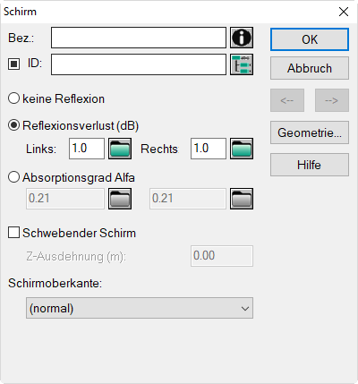358x384 pixels.
Task: Click left gray folder under Absorptionsgrad Alfa
Action: click(x=120, y=199)
